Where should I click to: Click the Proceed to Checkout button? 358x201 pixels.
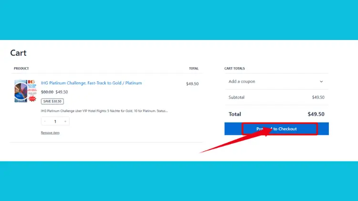276,129
